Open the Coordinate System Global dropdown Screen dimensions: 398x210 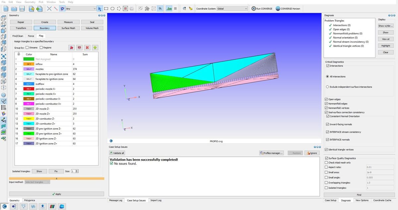pyautogui.click(x=232, y=9)
